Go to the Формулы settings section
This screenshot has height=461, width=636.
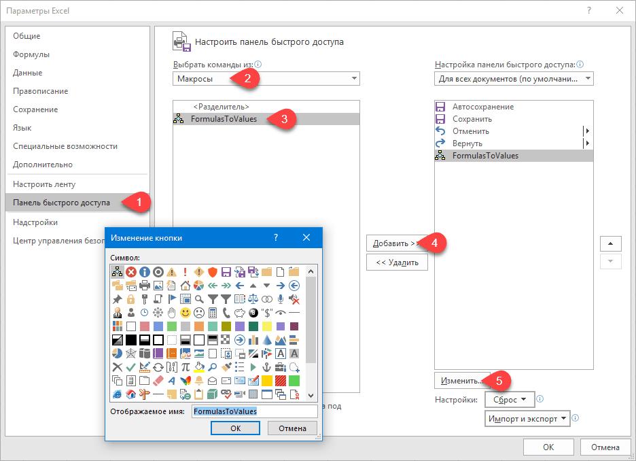[31, 54]
